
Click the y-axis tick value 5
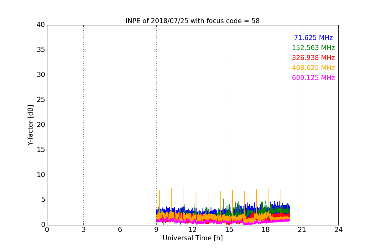click(x=43, y=200)
